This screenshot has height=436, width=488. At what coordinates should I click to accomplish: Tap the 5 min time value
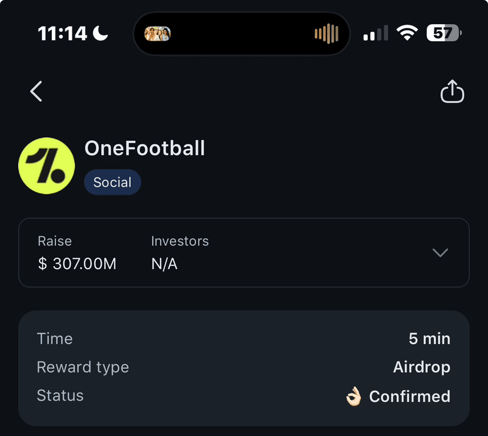[x=429, y=339]
